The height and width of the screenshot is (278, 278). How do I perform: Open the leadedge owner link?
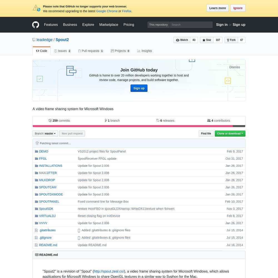point(44,40)
